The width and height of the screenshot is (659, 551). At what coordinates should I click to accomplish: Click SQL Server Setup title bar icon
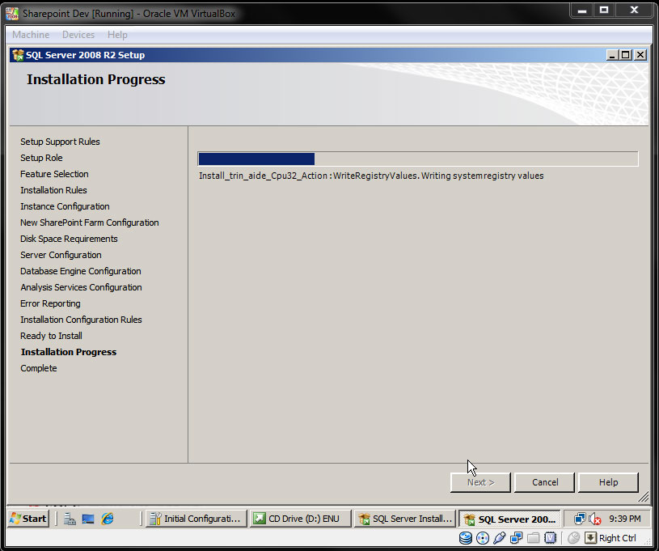coord(18,55)
